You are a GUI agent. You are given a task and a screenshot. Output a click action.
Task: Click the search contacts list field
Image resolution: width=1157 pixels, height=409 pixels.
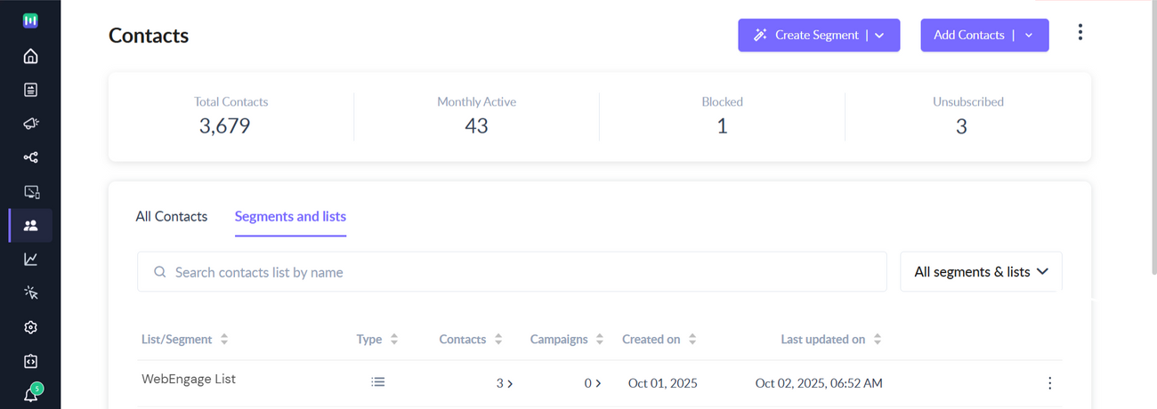[x=512, y=272]
